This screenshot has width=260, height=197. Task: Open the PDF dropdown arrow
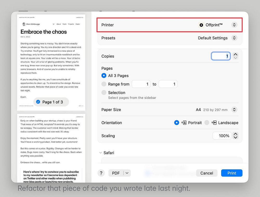(127, 173)
